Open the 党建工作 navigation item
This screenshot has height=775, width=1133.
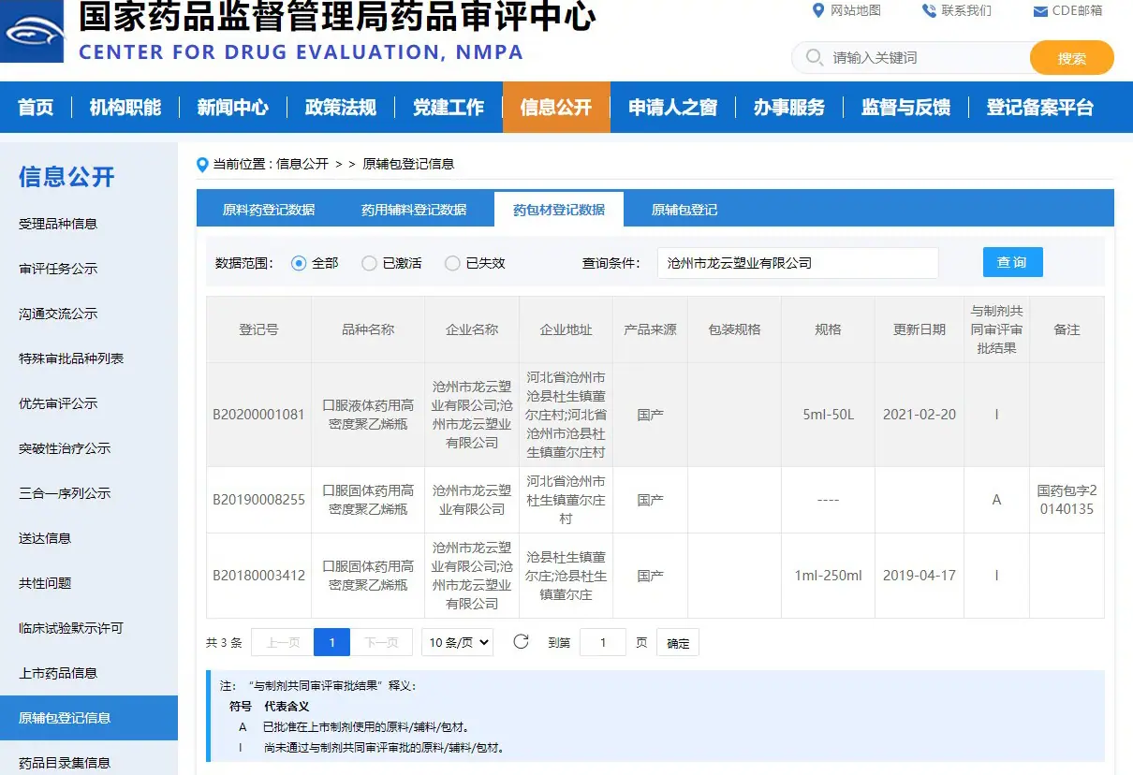click(449, 108)
